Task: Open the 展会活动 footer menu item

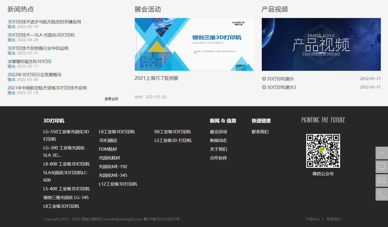Action: (218, 132)
